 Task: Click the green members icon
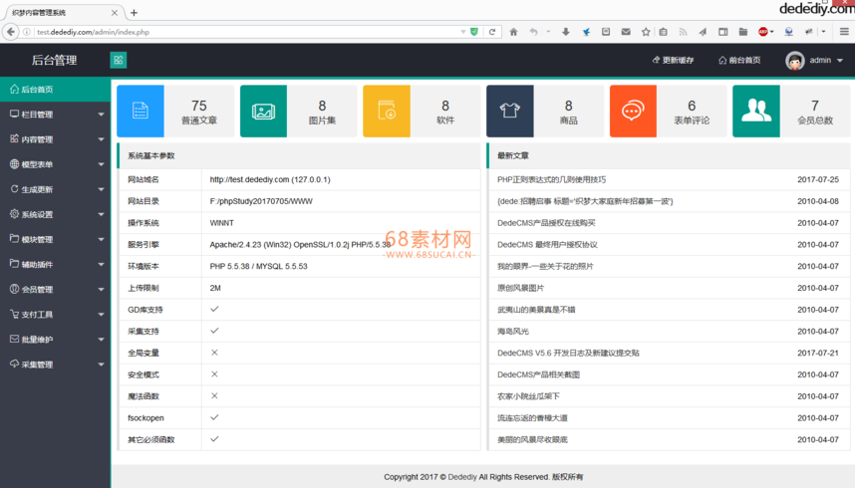756,111
